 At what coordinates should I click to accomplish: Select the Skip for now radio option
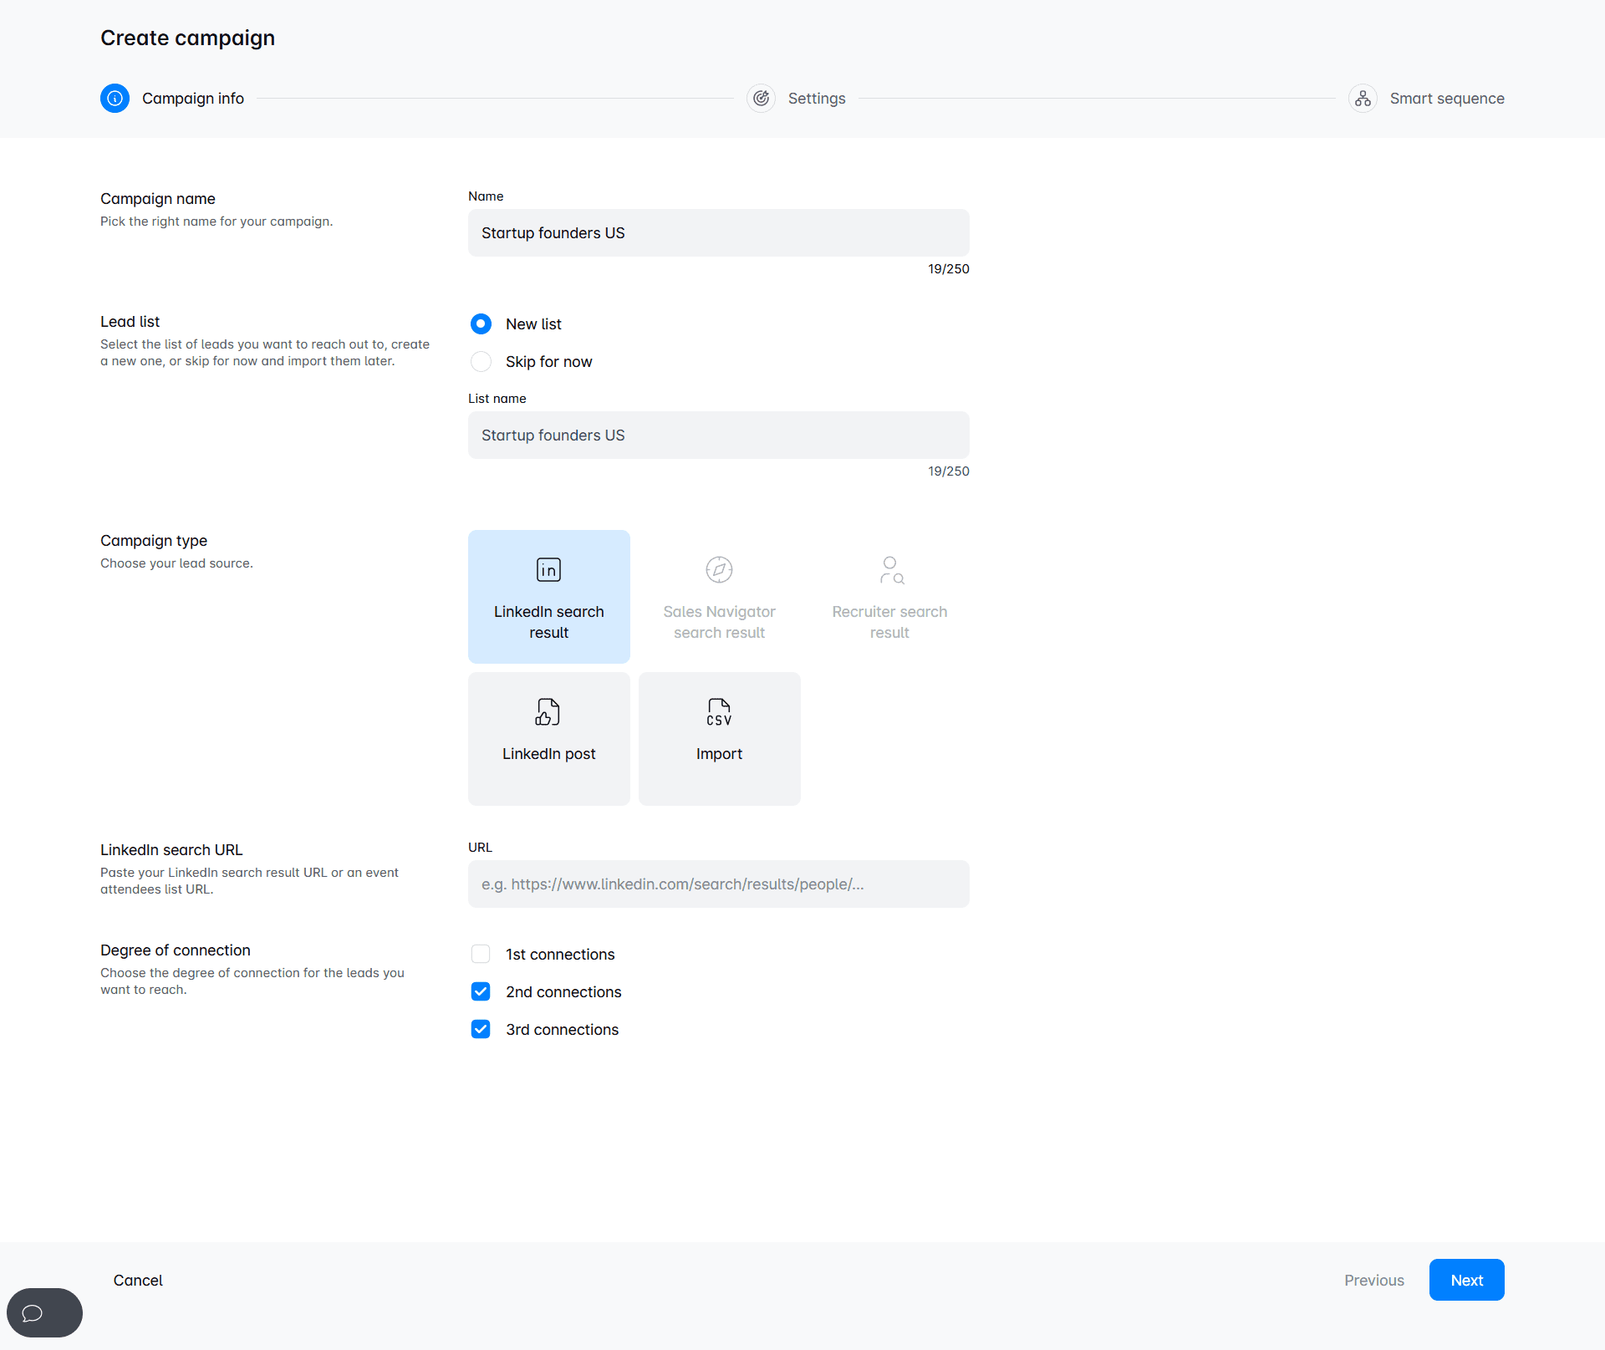(x=481, y=361)
